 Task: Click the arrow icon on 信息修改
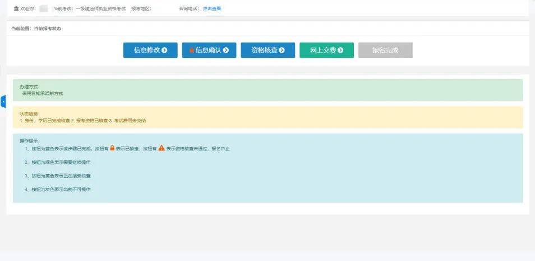164,50
